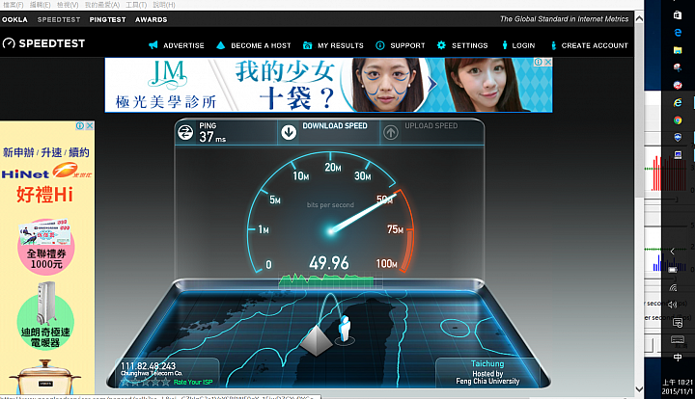Click the vertical scrollbar thumb
The width and height of the screenshot is (695, 399).
(639, 111)
